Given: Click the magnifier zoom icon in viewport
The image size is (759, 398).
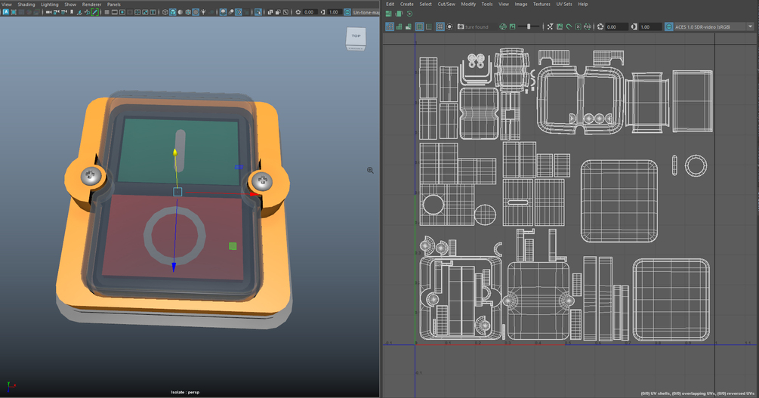Looking at the screenshot, I should click(x=370, y=171).
